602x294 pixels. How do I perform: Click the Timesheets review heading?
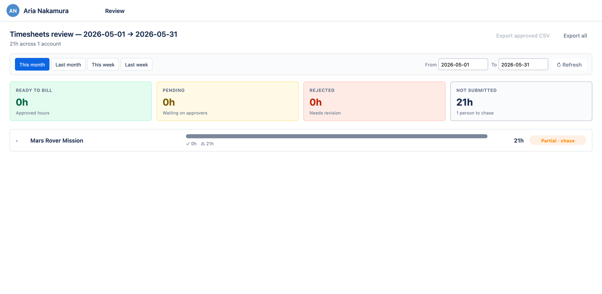pos(94,34)
